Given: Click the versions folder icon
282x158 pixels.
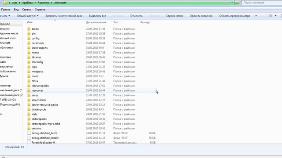Looking at the screenshot, I should coord(29,129).
